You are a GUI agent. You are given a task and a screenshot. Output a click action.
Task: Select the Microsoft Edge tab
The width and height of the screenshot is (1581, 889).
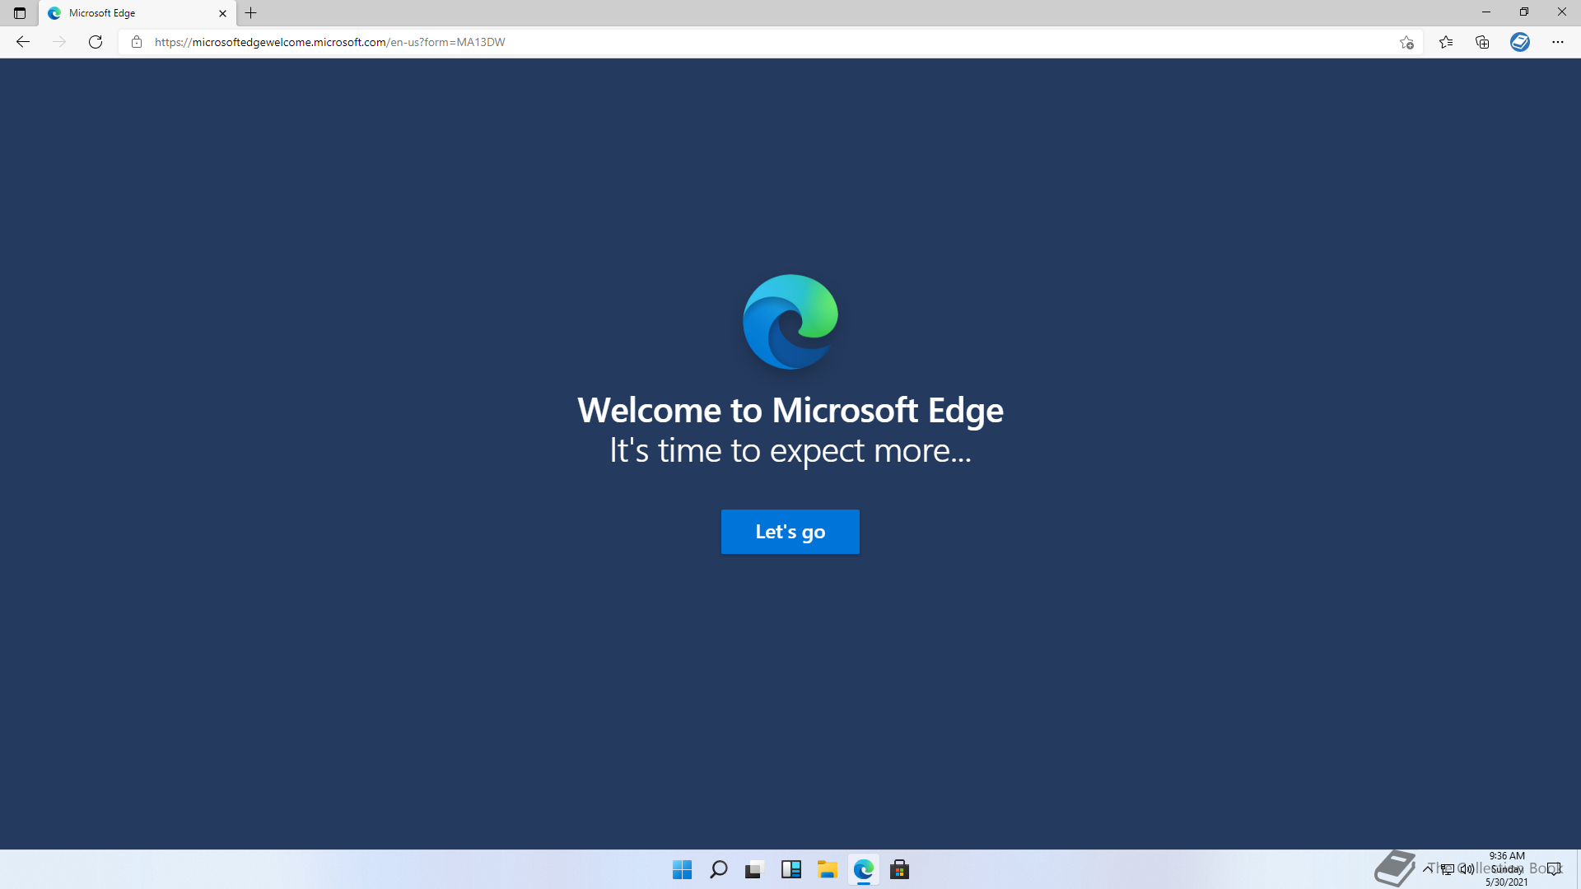click(x=138, y=13)
